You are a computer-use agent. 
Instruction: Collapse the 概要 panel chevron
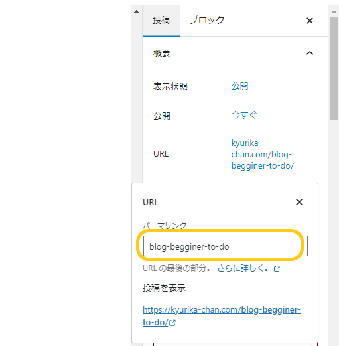(310, 53)
